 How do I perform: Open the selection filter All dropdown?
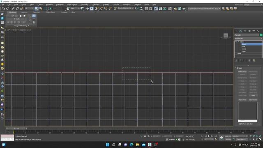(x=29, y=8)
